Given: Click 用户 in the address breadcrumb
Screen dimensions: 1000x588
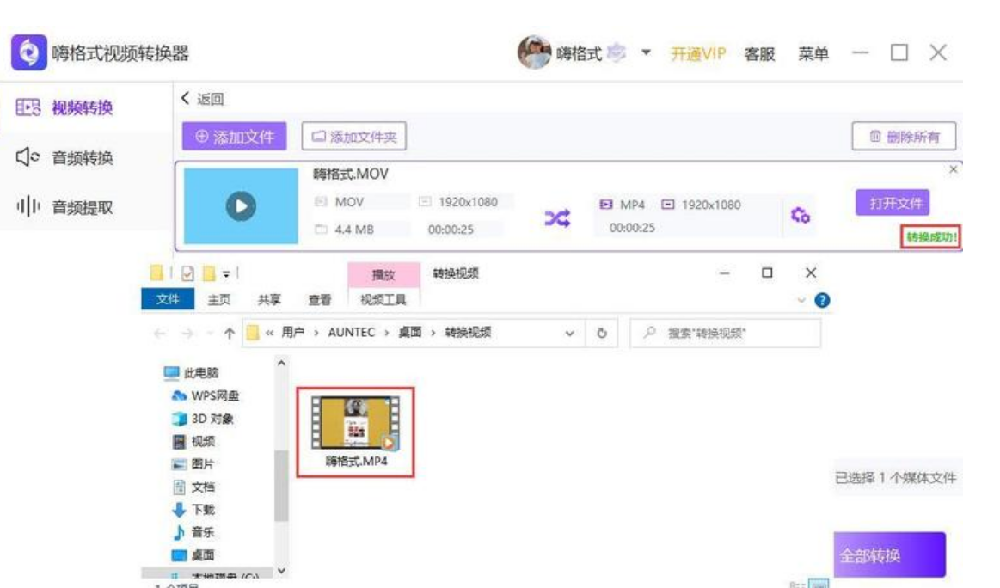Looking at the screenshot, I should pyautogui.click(x=292, y=333).
